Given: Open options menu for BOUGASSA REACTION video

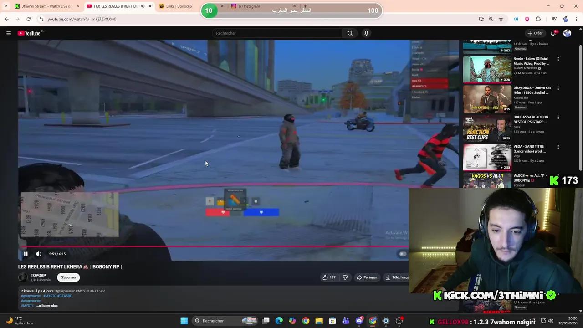Looking at the screenshot, I should click(x=558, y=118).
